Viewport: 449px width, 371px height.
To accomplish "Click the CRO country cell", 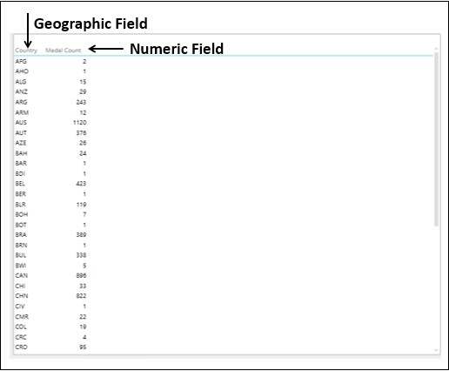I will [x=22, y=347].
